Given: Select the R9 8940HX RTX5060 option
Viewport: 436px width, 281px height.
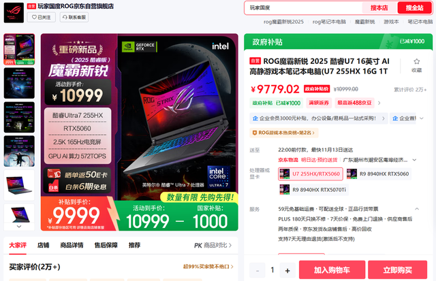Looking at the screenshot, I should tap(377, 174).
